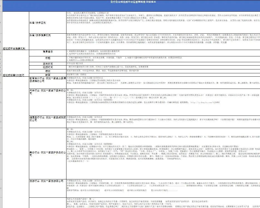Select the 背景音乐 cell
Viewport: 260px width, 208px height.
pyautogui.click(x=48, y=52)
